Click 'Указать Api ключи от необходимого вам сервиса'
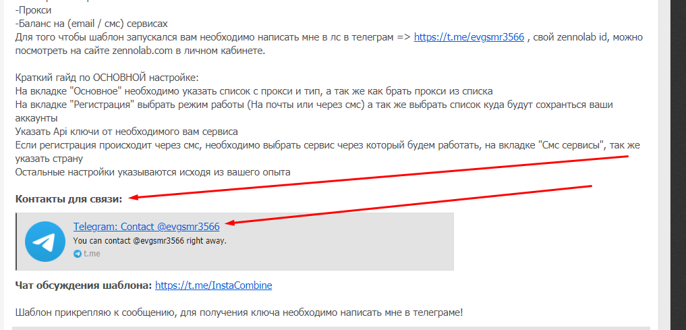Screen dimensions: 686x330 tap(126, 132)
